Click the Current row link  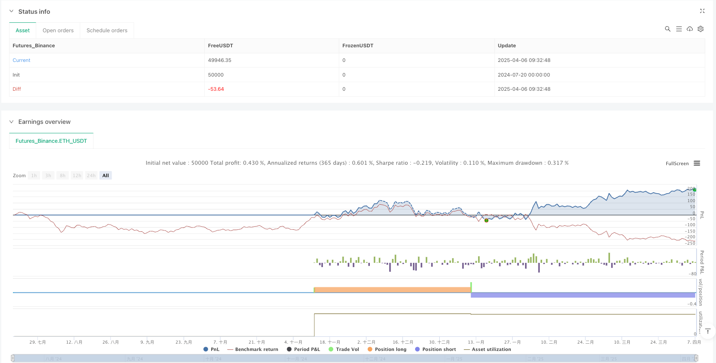22,60
